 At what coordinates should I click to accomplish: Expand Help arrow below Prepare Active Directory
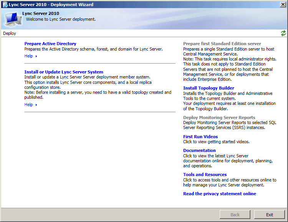point(36,56)
